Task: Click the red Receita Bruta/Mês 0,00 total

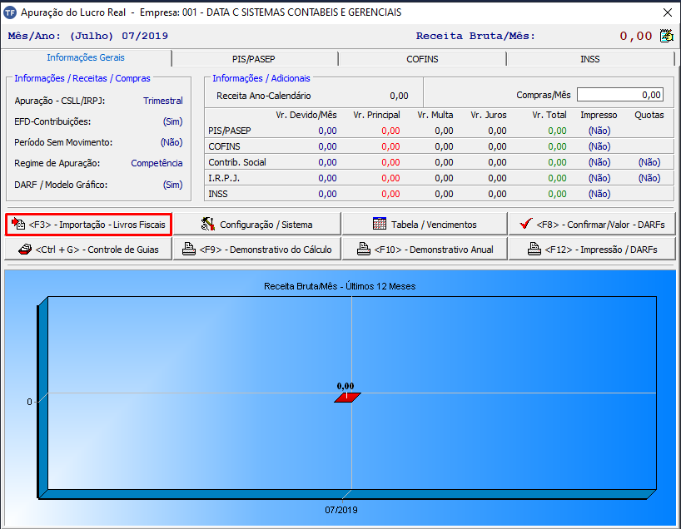Action: (636, 36)
